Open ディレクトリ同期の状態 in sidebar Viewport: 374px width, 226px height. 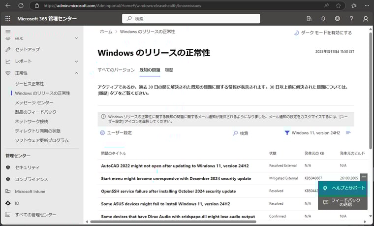click(x=37, y=131)
